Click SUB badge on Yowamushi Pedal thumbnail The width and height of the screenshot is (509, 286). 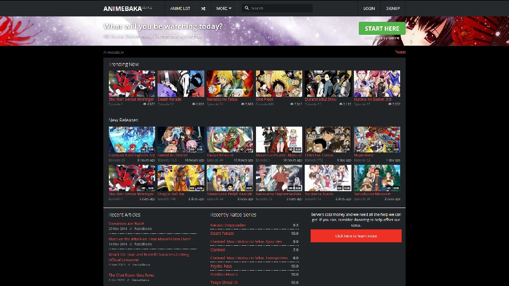[x=249, y=188]
